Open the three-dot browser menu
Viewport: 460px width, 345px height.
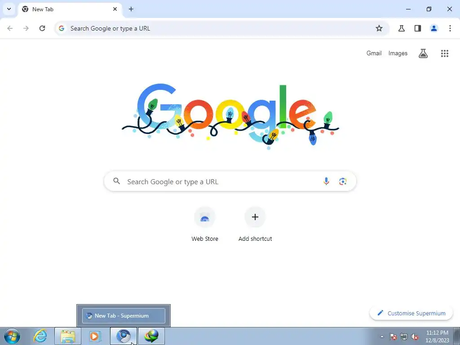tap(450, 28)
